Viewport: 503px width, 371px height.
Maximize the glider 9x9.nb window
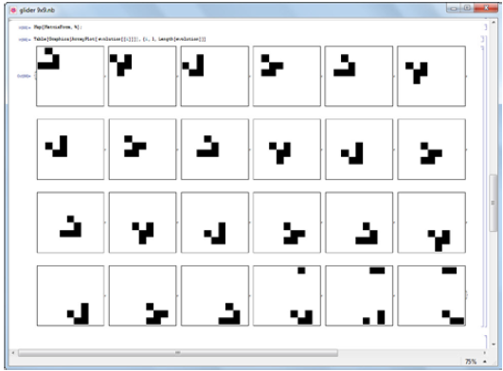pyautogui.click(x=467, y=8)
